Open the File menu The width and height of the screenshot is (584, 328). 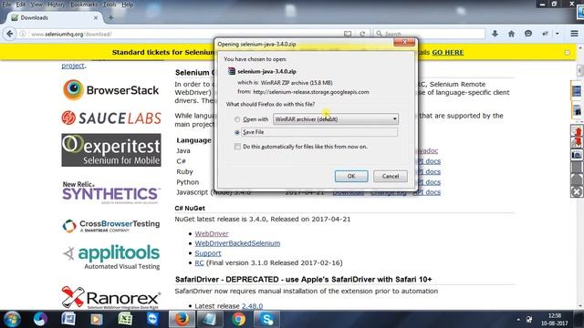(6, 5)
